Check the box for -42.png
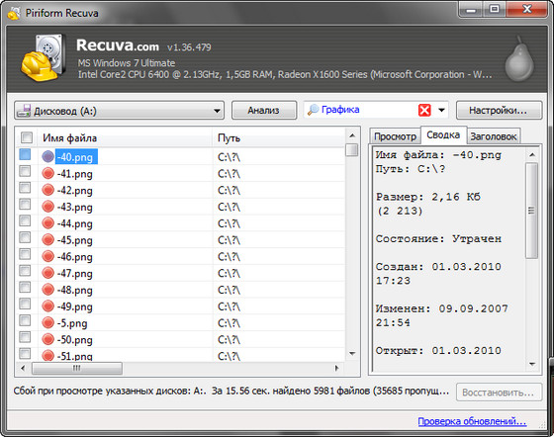 [x=25, y=188]
